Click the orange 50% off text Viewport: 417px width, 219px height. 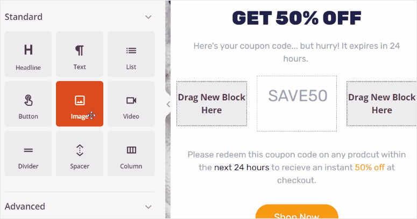370,167
